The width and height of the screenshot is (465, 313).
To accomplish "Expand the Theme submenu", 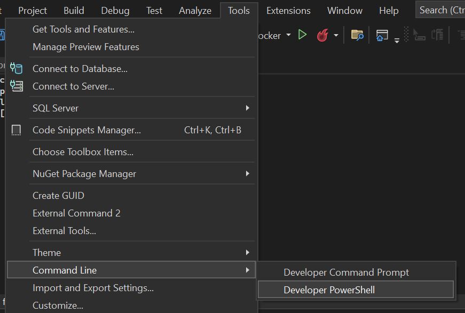I will [x=247, y=252].
